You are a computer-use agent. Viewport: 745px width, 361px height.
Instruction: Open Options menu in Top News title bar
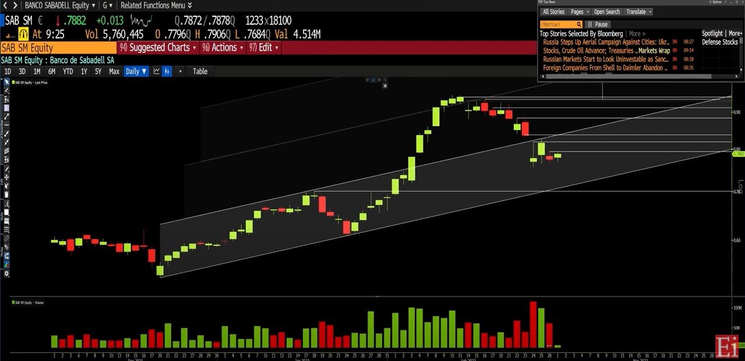(715, 2)
